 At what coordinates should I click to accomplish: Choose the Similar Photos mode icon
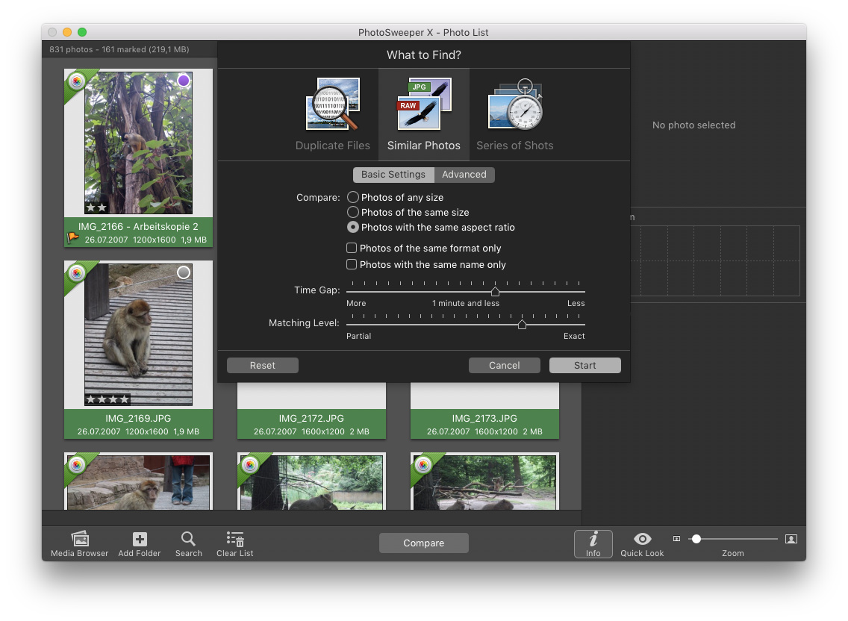[x=423, y=104]
